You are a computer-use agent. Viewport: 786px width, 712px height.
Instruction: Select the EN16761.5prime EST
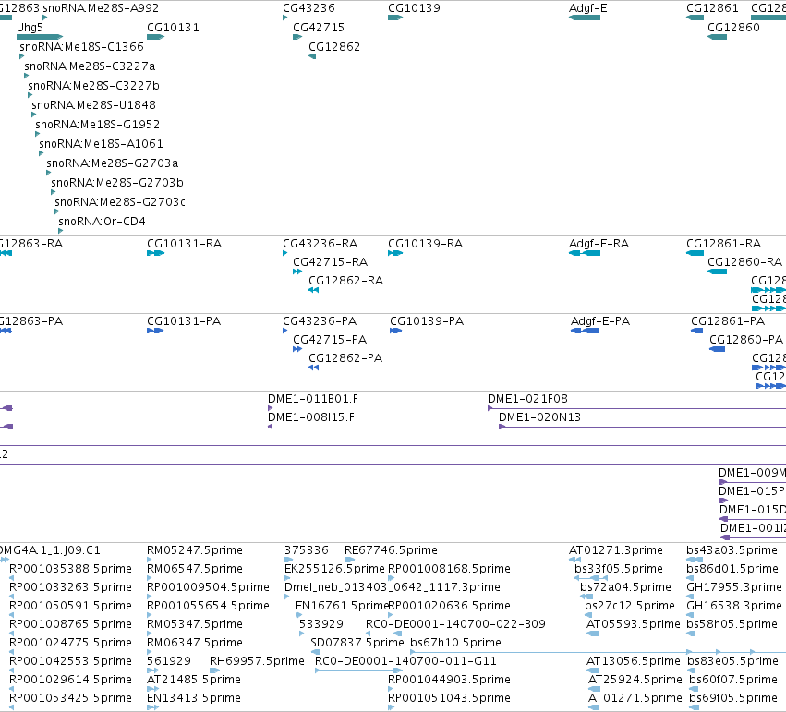(298, 615)
